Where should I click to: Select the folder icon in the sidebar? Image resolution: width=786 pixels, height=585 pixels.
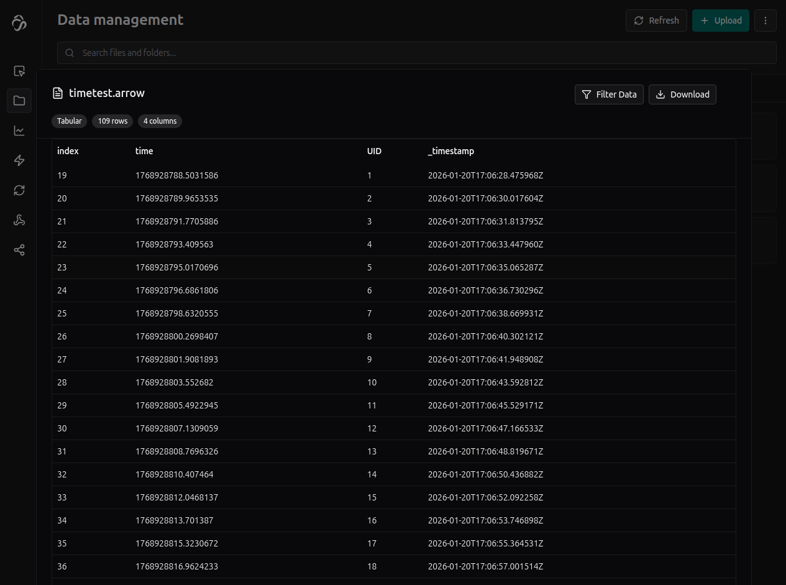pyautogui.click(x=19, y=101)
